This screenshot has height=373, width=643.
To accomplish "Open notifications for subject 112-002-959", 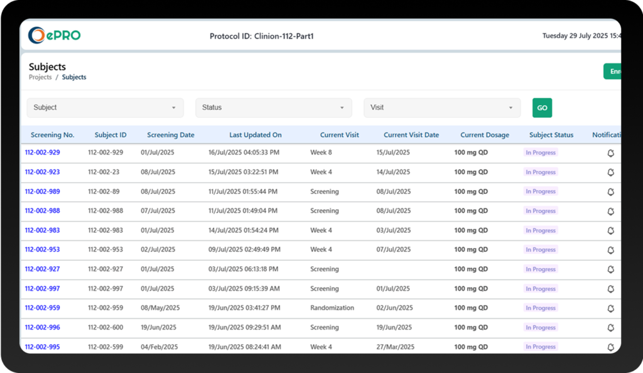I will click(x=611, y=308).
